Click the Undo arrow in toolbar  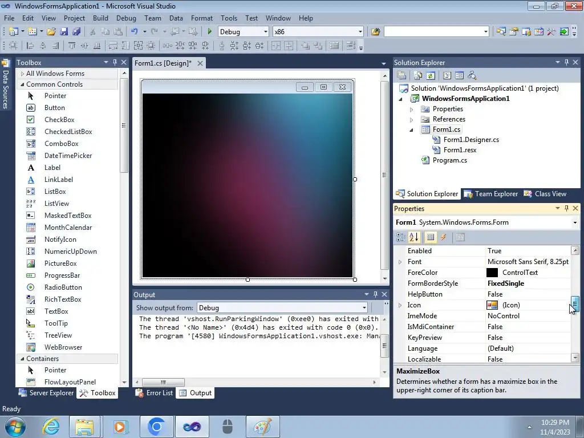[134, 32]
